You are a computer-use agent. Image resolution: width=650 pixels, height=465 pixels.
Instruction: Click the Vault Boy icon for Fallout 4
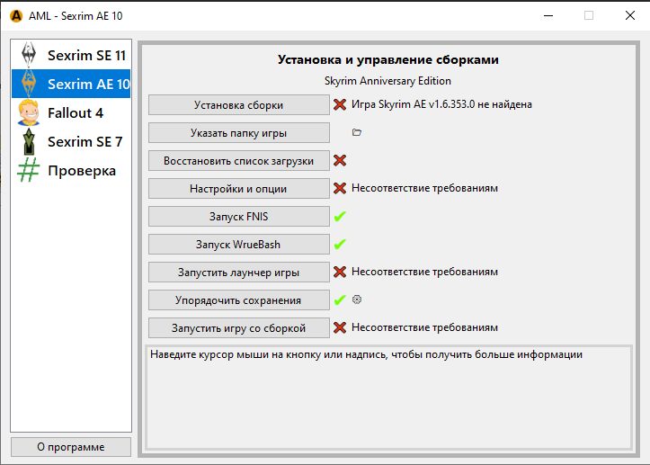pos(29,113)
